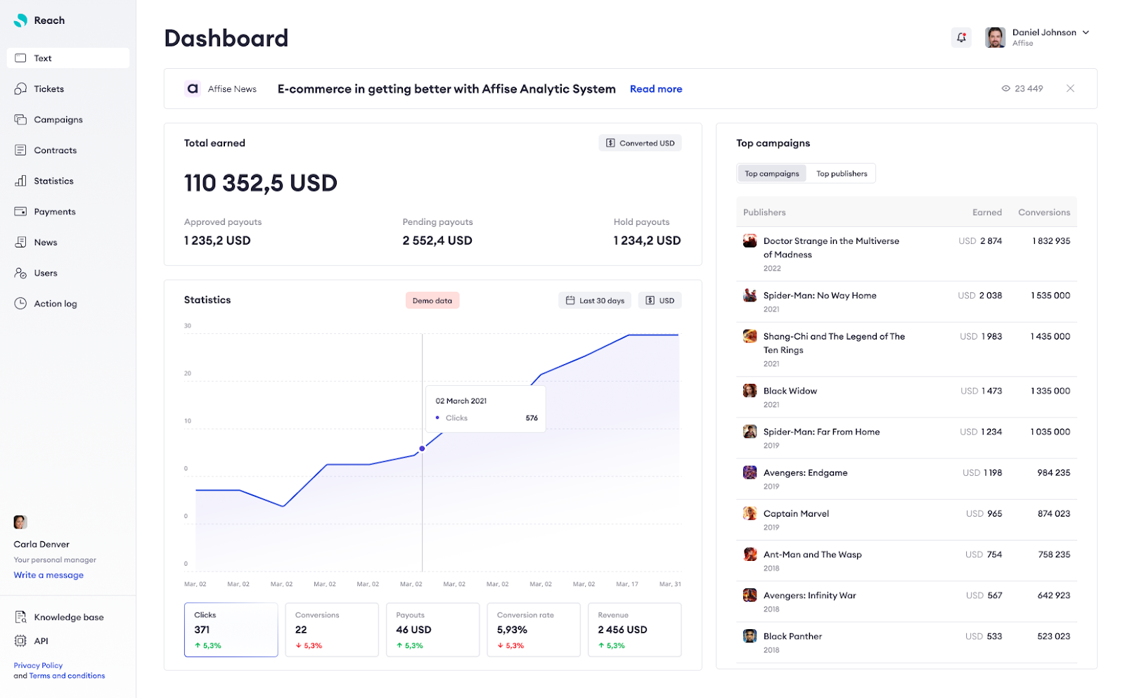Viewport: 1125px width, 698px height.
Task: Open the Tickets section in sidebar
Action: point(49,89)
